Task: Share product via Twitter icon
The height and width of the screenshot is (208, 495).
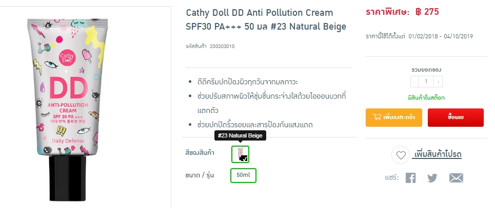Action: click(x=432, y=178)
